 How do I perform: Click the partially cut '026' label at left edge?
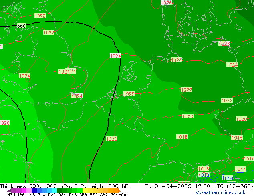click(5, 123)
